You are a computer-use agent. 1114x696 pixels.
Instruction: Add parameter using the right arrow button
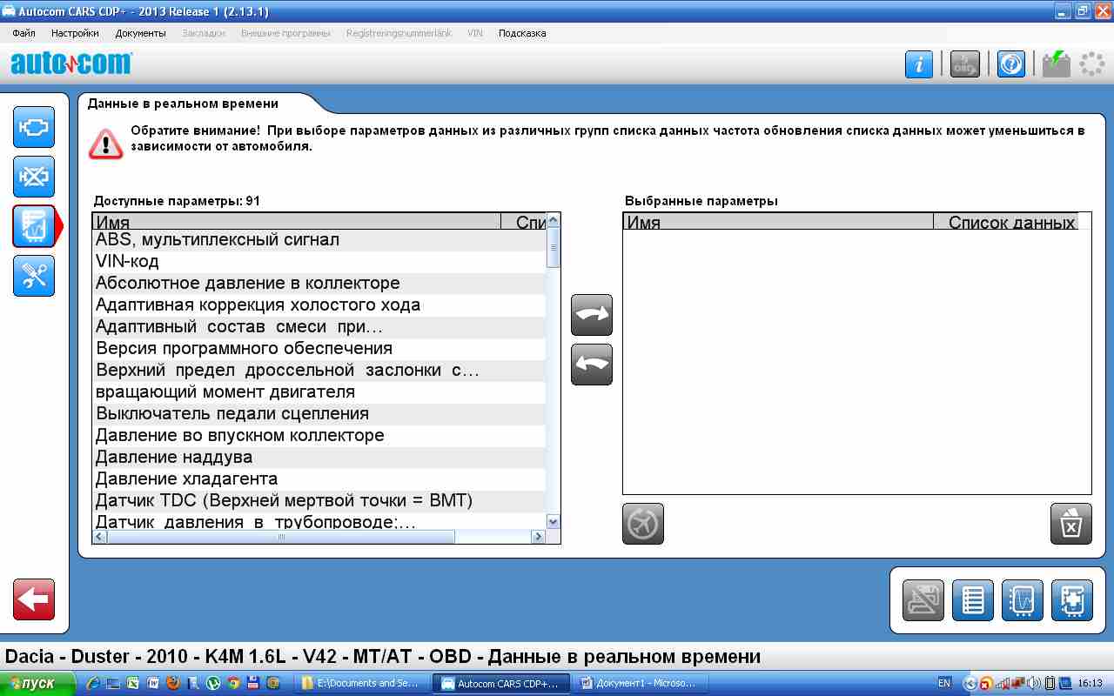click(x=592, y=315)
